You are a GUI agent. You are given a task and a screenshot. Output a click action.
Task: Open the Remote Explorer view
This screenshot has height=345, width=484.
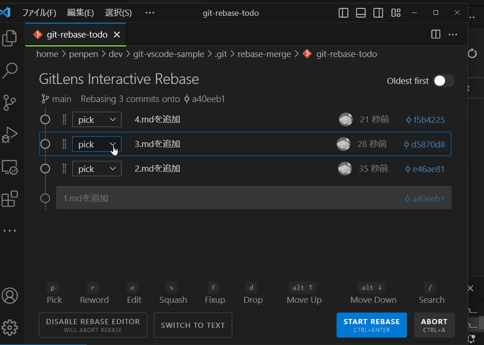10,167
